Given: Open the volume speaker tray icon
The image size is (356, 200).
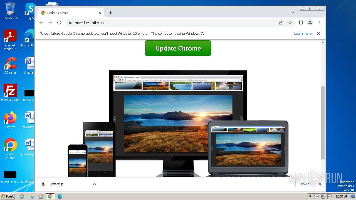Looking at the screenshot, I should 316,196.
